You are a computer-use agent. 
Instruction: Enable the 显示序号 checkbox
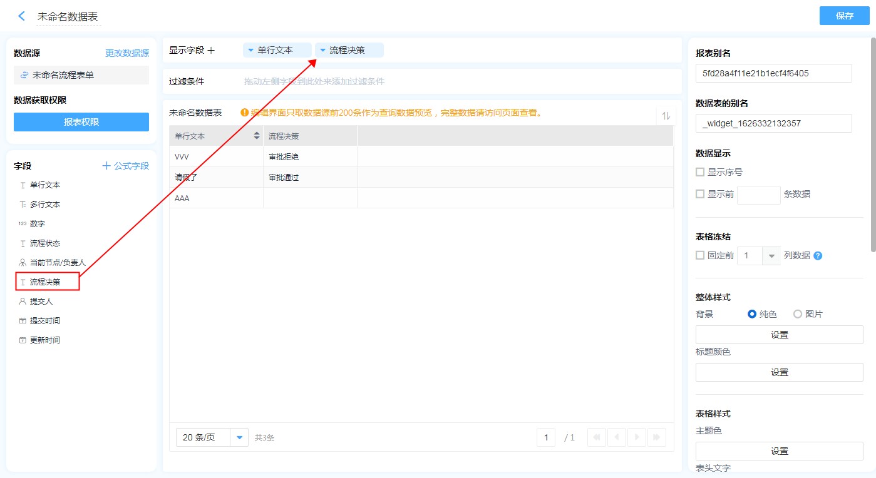700,172
